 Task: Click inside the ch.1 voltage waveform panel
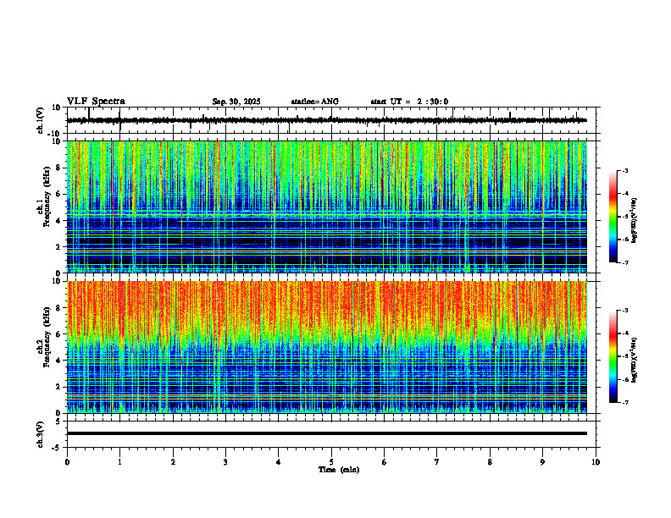click(x=331, y=120)
